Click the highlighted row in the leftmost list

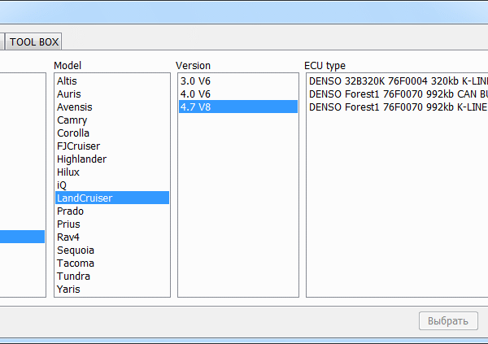pyautogui.click(x=22, y=237)
